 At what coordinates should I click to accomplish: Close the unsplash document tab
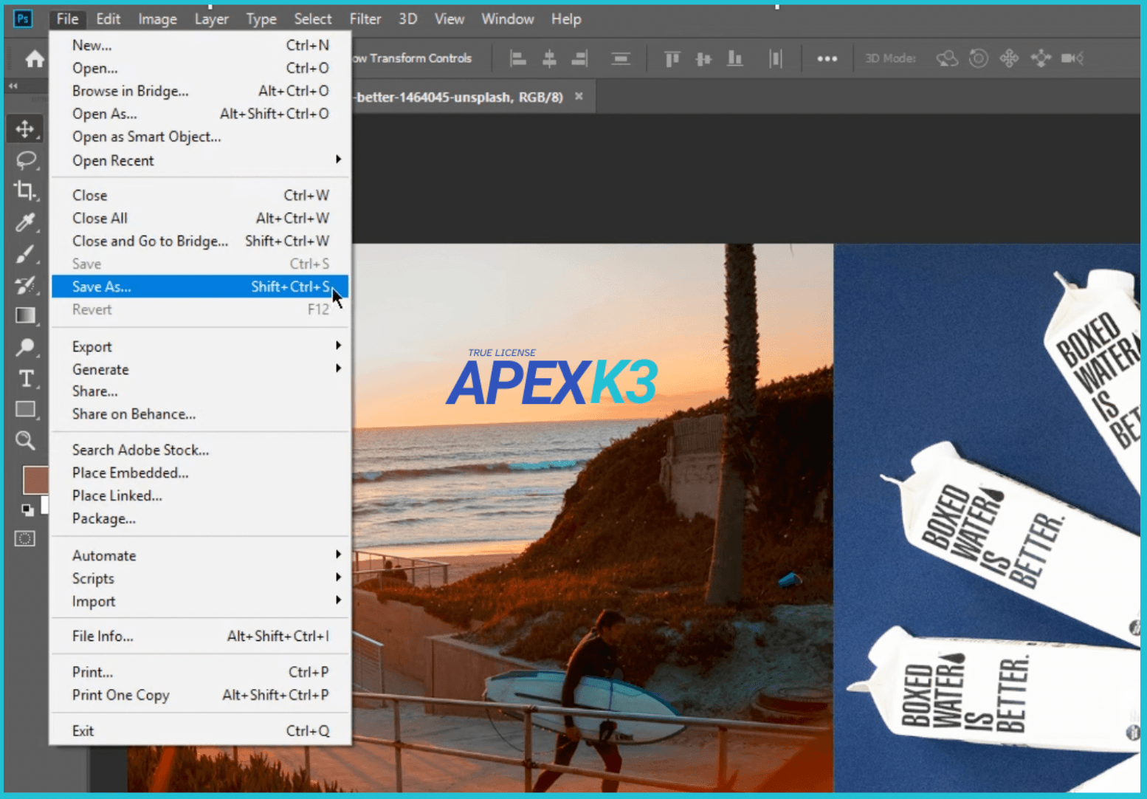(x=579, y=96)
